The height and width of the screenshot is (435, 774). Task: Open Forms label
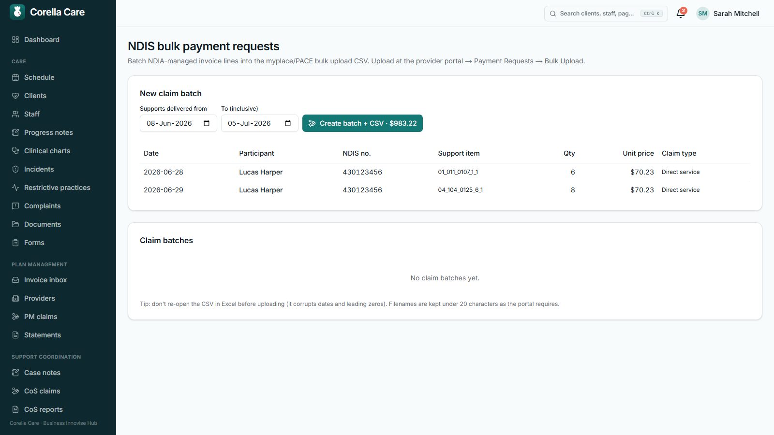pyautogui.click(x=34, y=243)
